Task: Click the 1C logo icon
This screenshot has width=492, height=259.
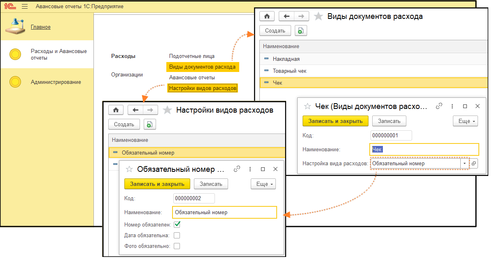Action: pos(10,6)
